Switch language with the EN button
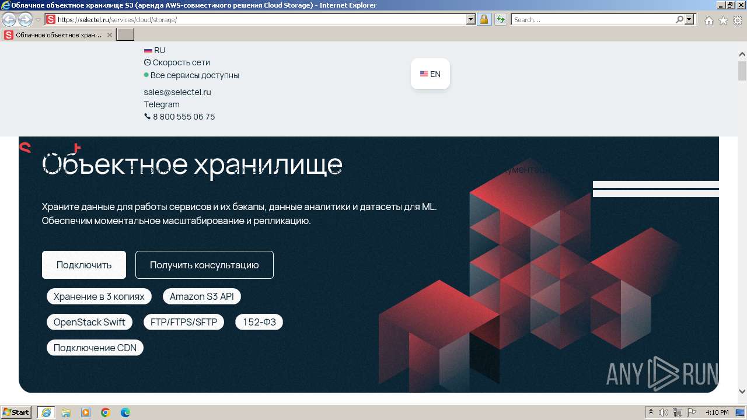Image resolution: width=747 pixels, height=420 pixels. click(x=430, y=74)
